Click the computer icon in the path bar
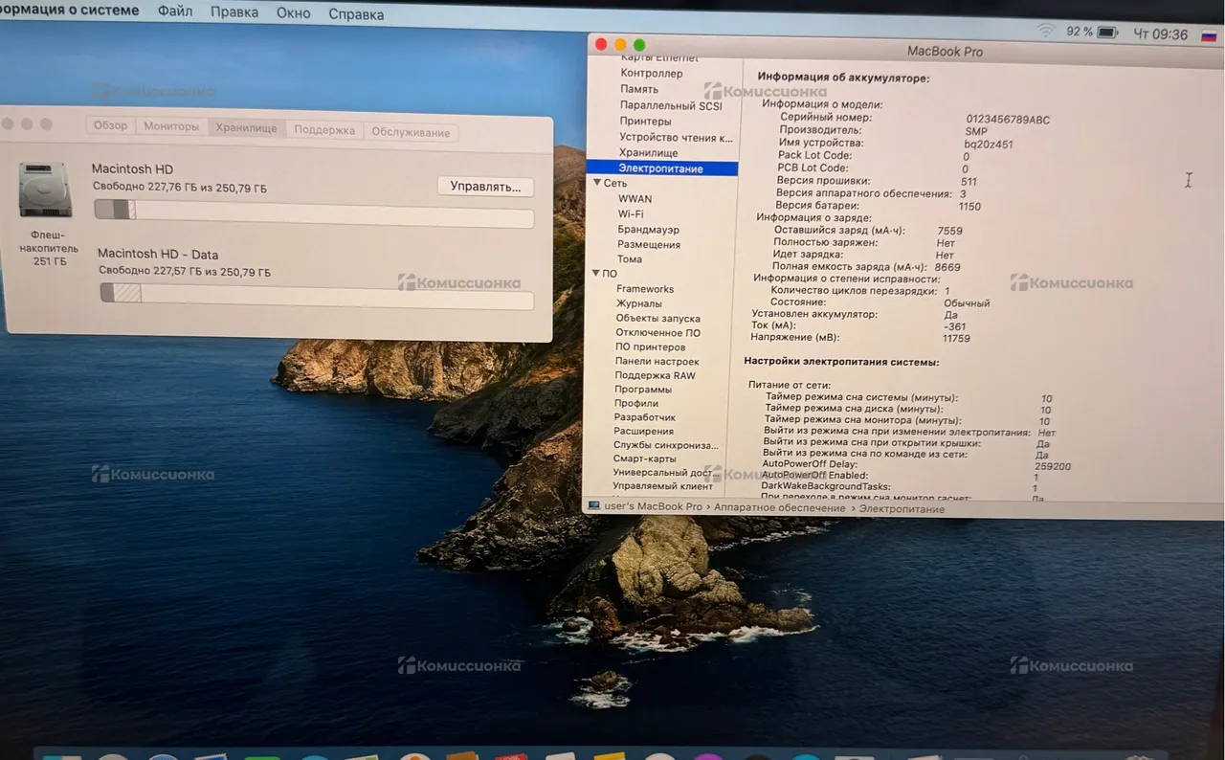1225x760 pixels. [594, 505]
